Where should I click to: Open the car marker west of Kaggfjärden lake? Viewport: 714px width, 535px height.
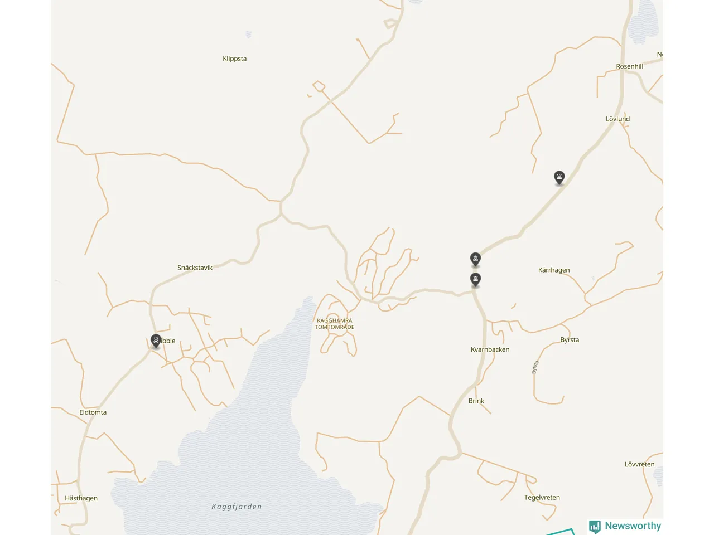click(156, 341)
